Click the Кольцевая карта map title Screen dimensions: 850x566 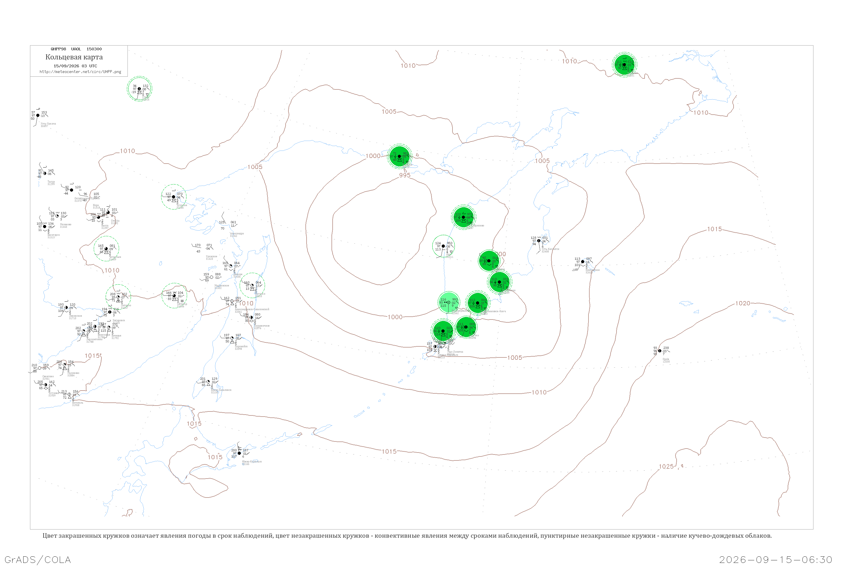(74, 57)
